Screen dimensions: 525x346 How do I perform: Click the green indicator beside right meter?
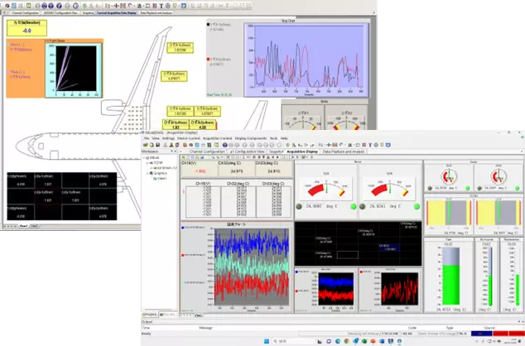click(415, 205)
